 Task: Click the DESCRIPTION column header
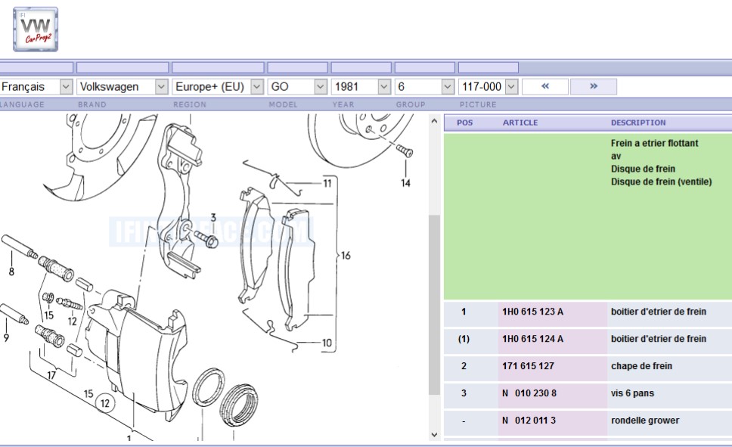pyautogui.click(x=638, y=123)
